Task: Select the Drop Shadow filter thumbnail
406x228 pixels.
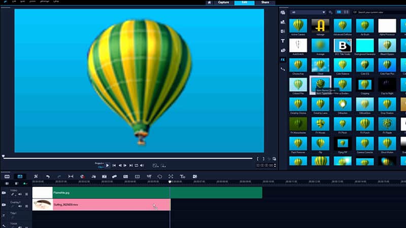Action: click(x=387, y=104)
